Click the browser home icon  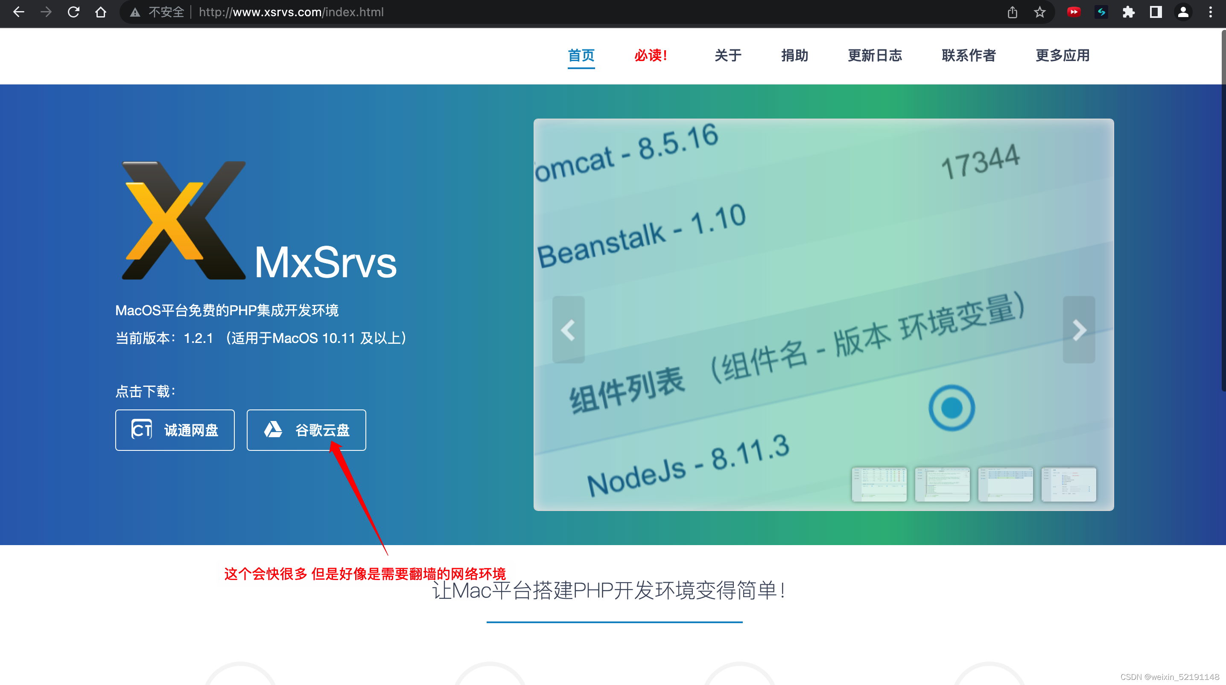pos(100,12)
